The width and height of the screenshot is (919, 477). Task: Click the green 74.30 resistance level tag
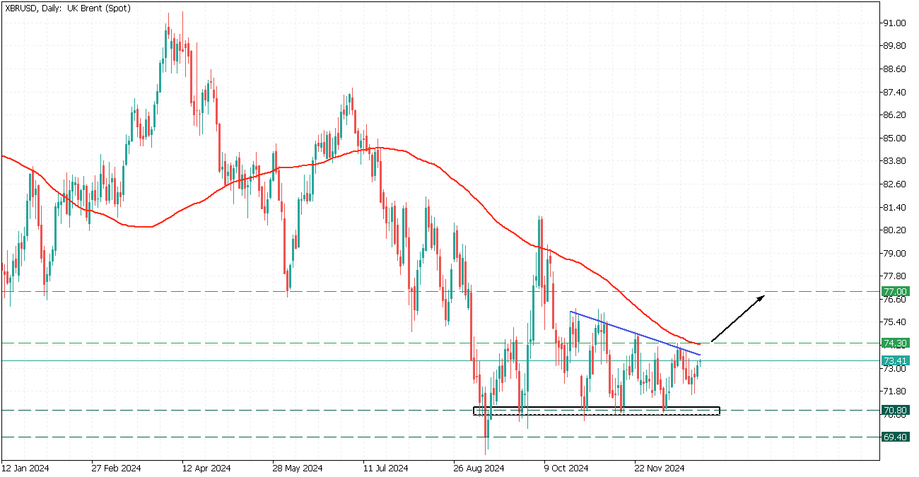point(894,343)
